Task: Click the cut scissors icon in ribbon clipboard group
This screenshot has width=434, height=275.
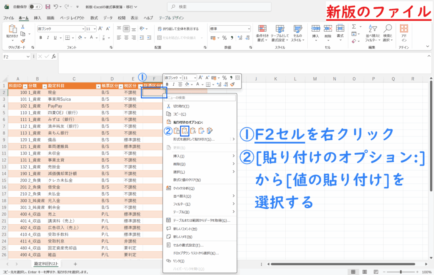Action: point(23,26)
